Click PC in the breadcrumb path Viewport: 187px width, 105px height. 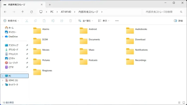click(x=52, y=12)
